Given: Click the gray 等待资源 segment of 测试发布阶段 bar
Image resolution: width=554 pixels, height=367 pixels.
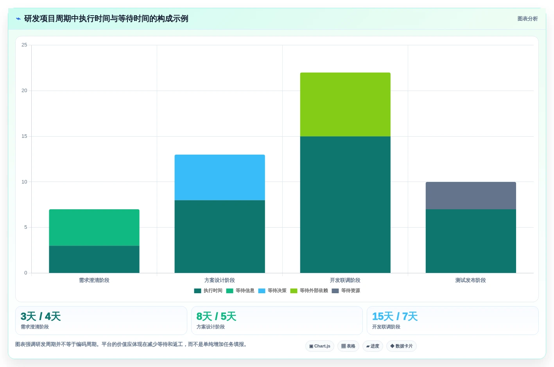Looking at the screenshot, I should point(471,196).
